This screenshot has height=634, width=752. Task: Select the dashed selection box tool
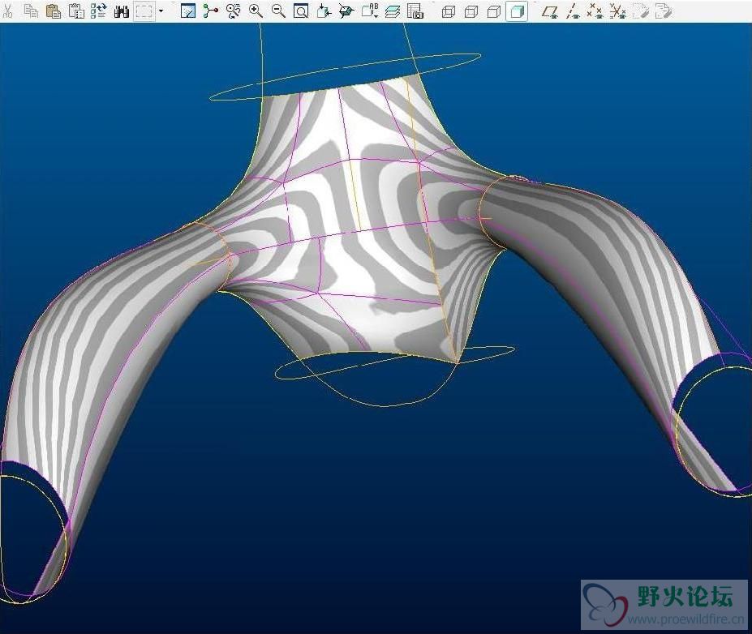pos(144,11)
